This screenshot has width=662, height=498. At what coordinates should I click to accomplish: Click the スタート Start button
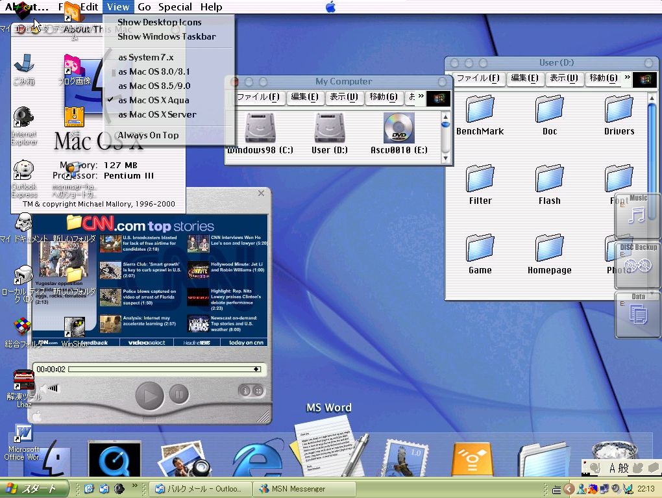[34, 489]
